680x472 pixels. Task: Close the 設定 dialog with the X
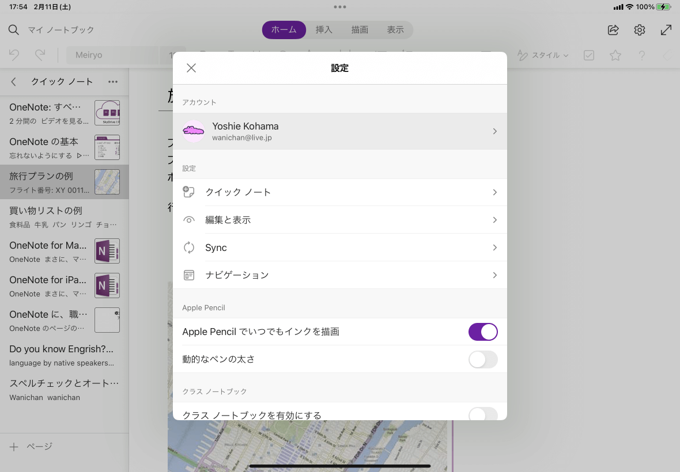[191, 68]
